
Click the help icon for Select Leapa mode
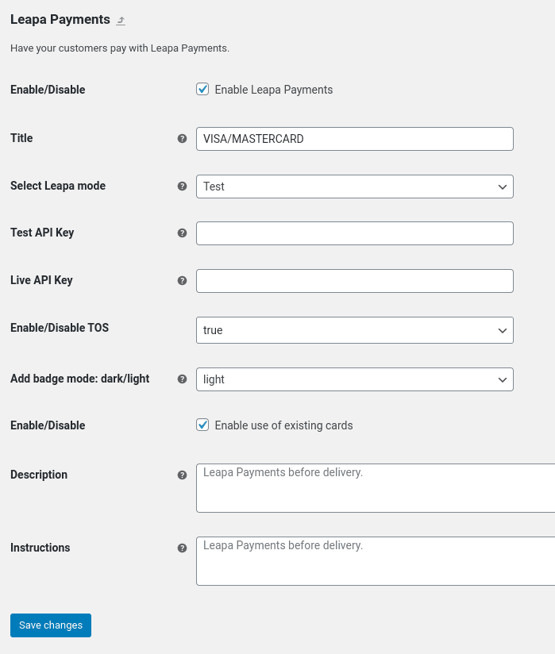tap(182, 186)
